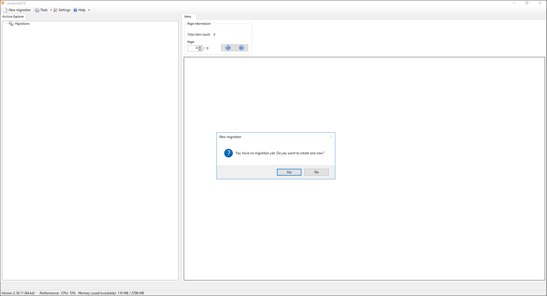Go to next page with right arrow
The image size is (547, 296).
(x=241, y=48)
